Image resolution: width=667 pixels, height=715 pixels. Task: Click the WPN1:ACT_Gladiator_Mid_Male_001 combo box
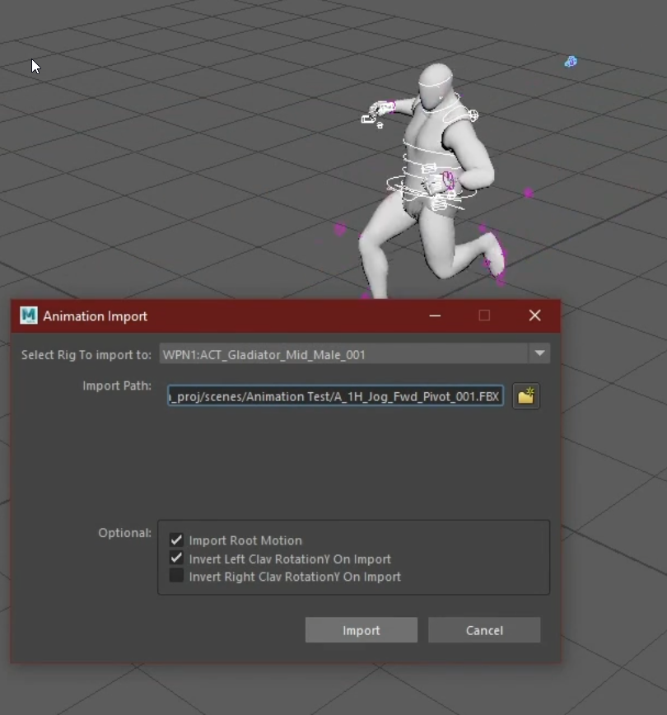(x=355, y=354)
